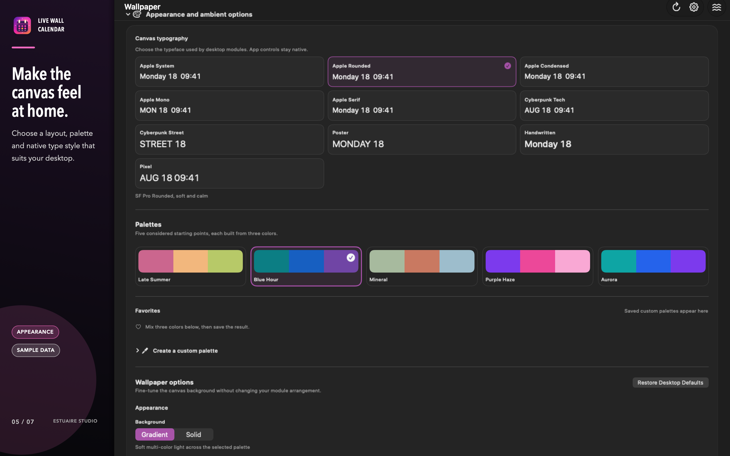Click the palette icon beside Appearance options
The height and width of the screenshot is (456, 730).
pyautogui.click(x=137, y=14)
